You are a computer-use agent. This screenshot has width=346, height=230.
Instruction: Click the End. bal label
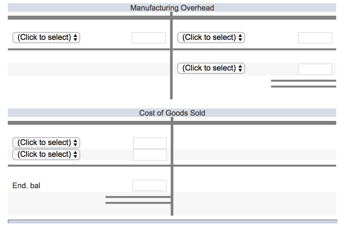pos(26,185)
